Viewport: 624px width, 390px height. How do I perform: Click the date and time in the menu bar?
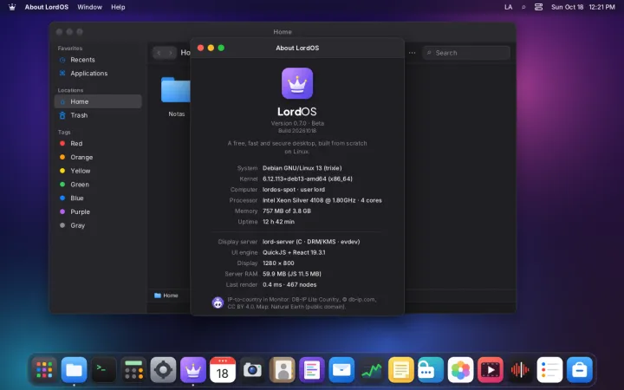[583, 7]
